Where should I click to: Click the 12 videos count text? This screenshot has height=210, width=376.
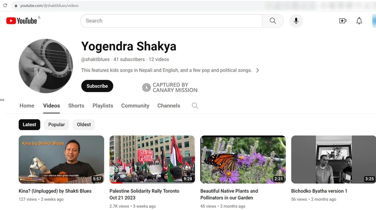159,60
